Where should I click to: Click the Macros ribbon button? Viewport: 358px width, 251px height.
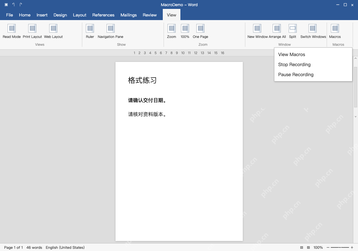[x=335, y=31]
